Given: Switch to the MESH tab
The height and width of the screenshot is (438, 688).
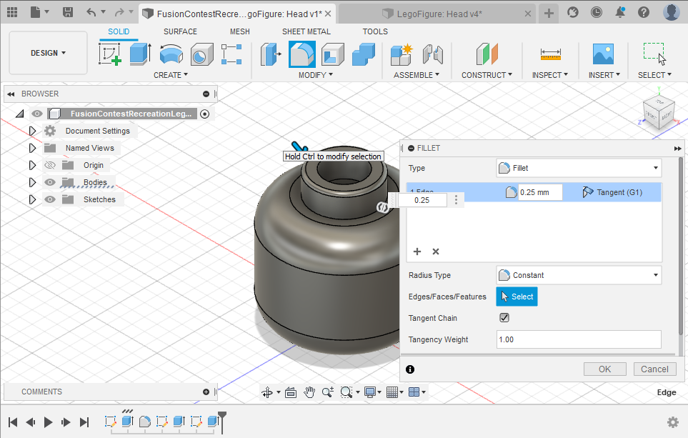Looking at the screenshot, I should pyautogui.click(x=239, y=31).
